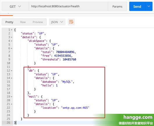
Task: Click the "diskSpace" key
Action: coord(37,41)
